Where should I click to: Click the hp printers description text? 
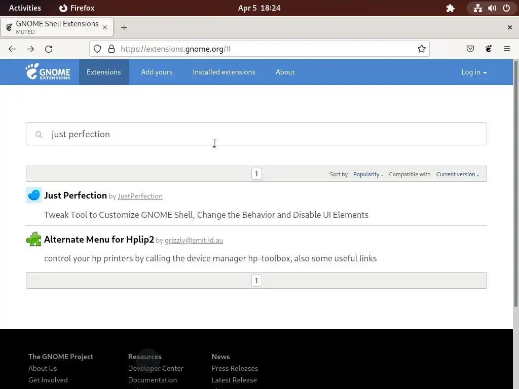210,258
